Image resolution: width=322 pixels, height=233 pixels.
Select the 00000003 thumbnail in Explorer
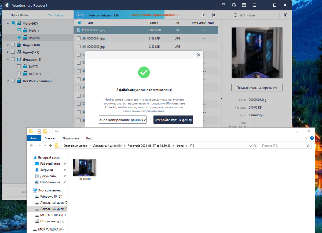[x=85, y=169]
